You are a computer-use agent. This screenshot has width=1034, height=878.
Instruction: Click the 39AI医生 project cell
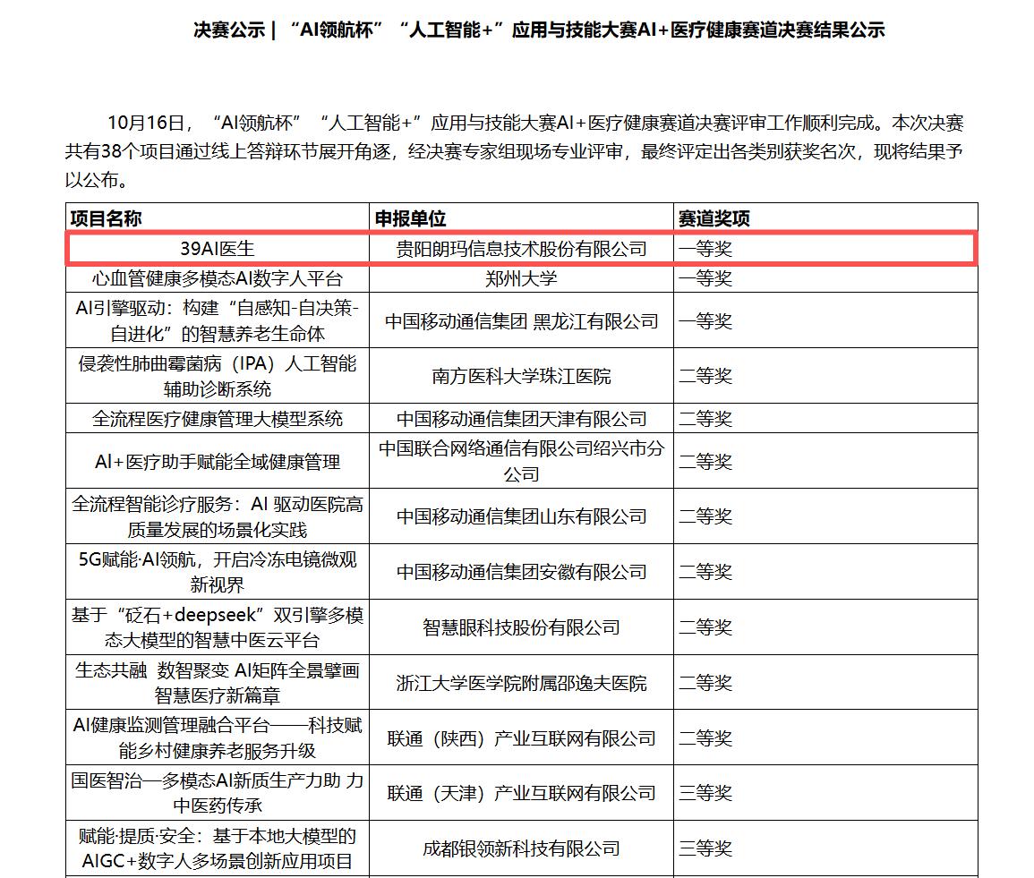pyautogui.click(x=218, y=248)
